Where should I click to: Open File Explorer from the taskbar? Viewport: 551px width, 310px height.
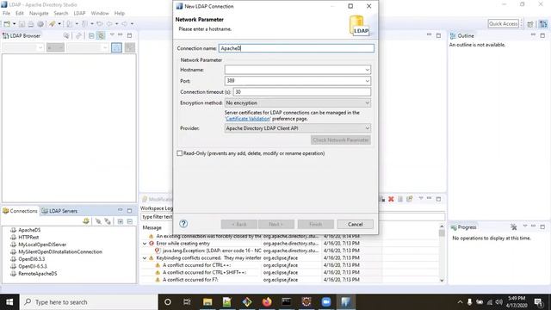pos(207,302)
